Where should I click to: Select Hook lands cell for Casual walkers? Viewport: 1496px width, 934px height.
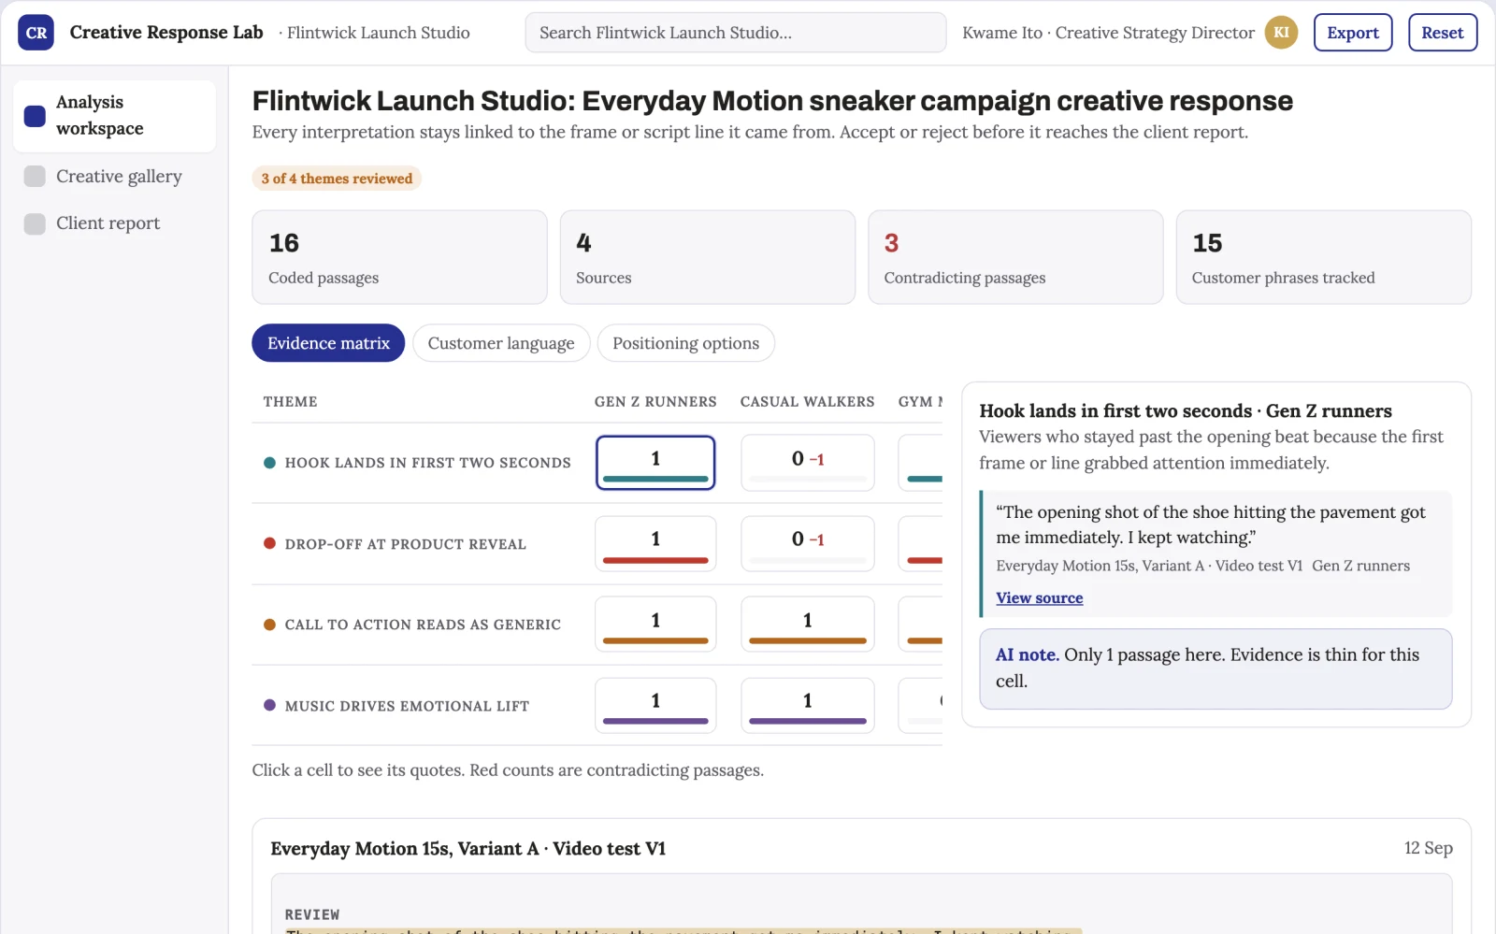pos(808,463)
